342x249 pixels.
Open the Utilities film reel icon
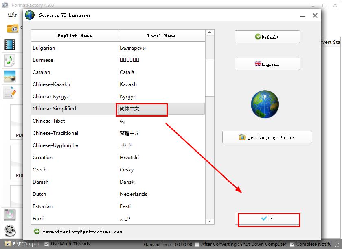[10, 230]
